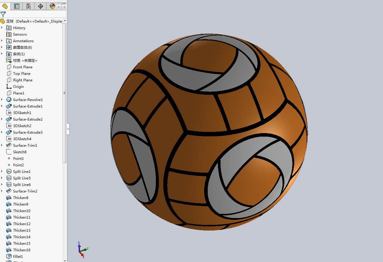Screen dimensions: 383x262
Task: Click the feature panel collapse handle
Action: [x=68, y=129]
